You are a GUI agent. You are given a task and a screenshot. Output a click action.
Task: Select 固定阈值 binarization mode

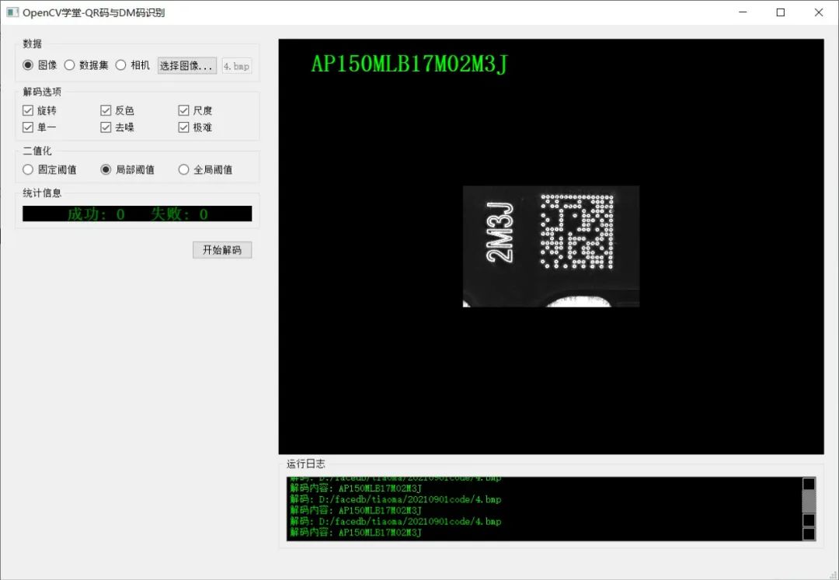point(28,168)
